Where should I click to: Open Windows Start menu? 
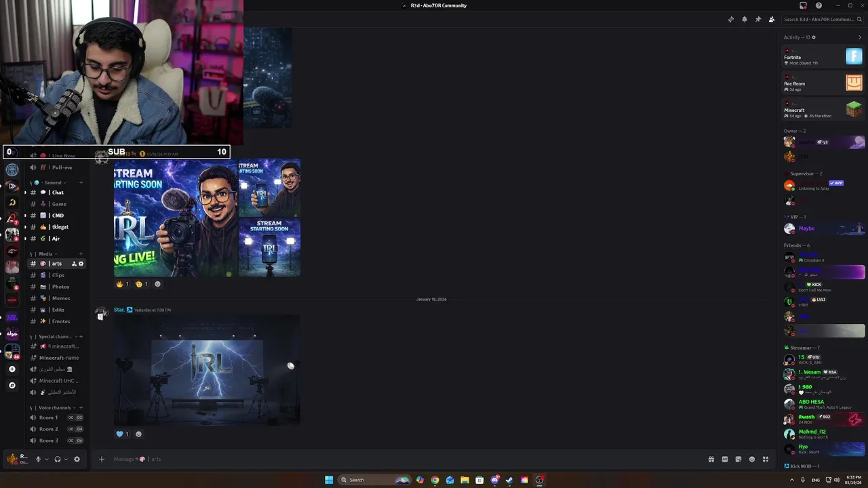(329, 480)
